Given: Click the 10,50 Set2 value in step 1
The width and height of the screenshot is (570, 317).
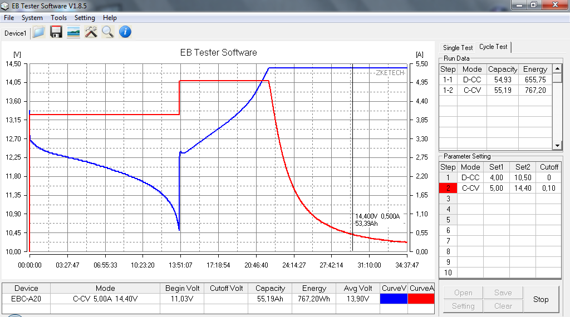Looking at the screenshot, I should (x=523, y=177).
